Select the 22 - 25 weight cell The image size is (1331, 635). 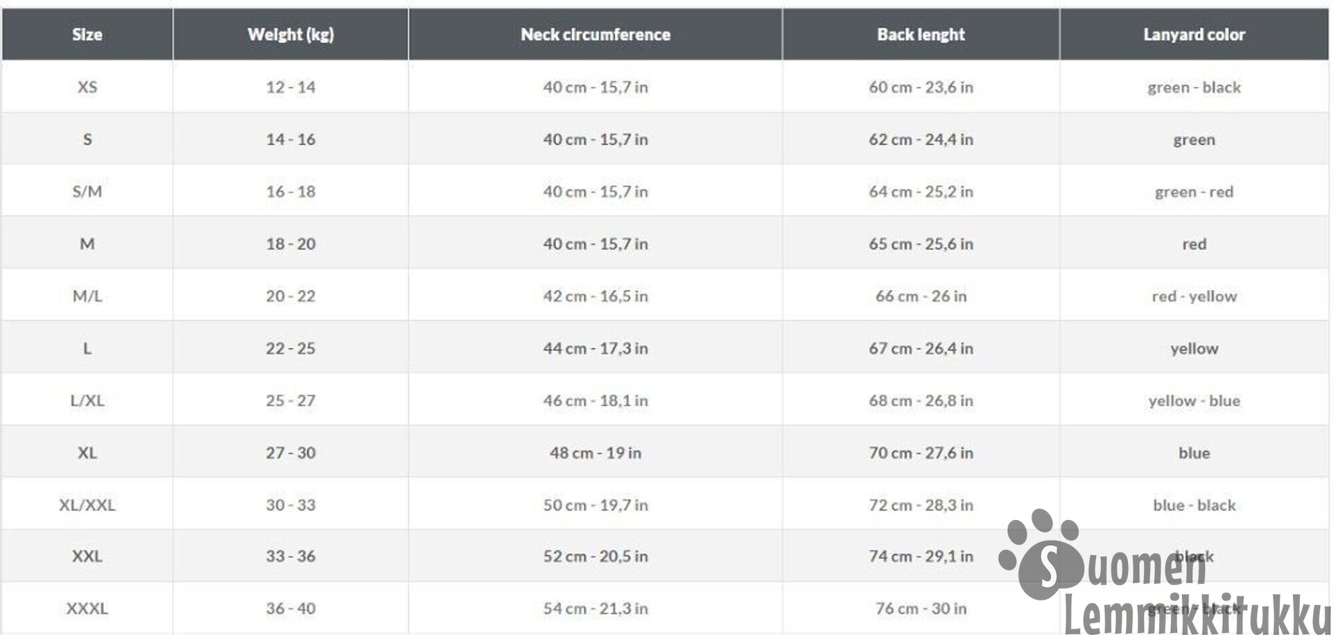point(290,348)
